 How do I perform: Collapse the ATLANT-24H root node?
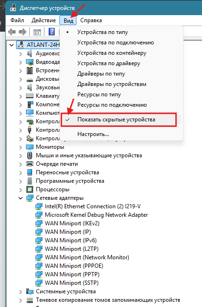click(12, 45)
